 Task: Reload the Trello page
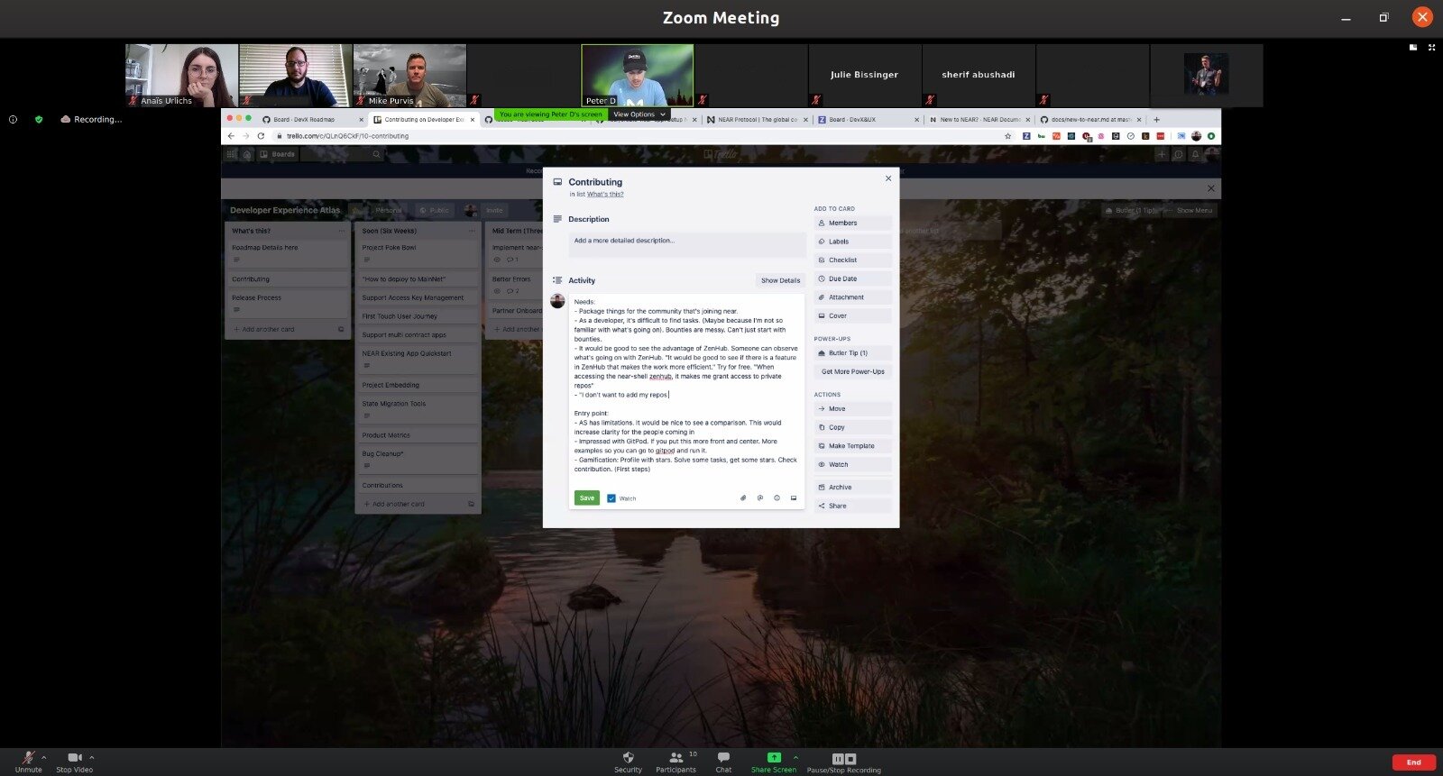[x=261, y=136]
